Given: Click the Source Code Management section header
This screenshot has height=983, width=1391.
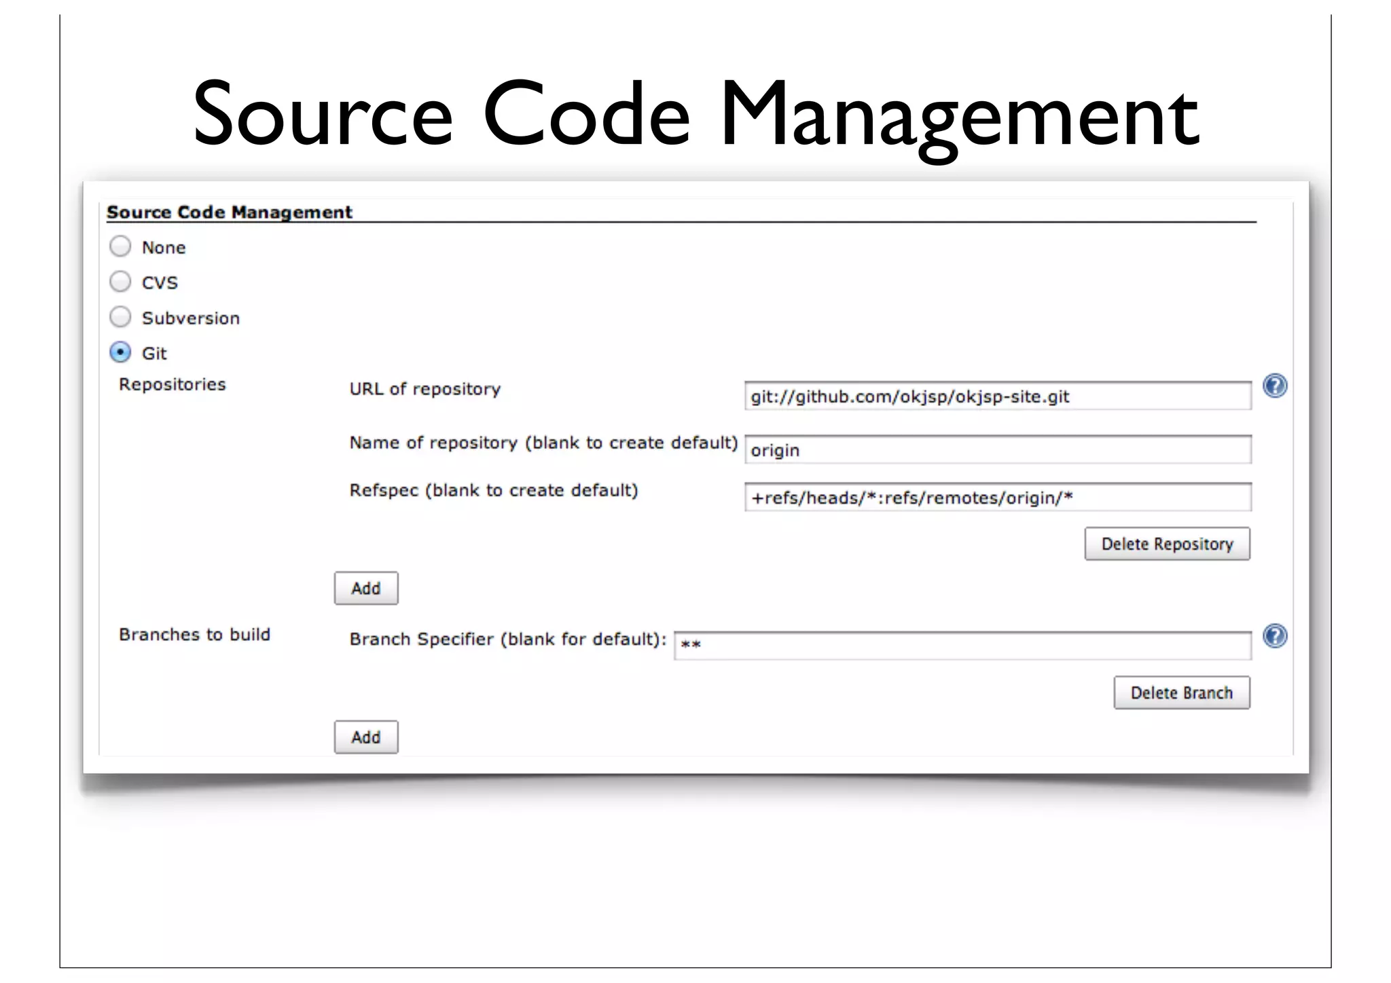Looking at the screenshot, I should [230, 212].
